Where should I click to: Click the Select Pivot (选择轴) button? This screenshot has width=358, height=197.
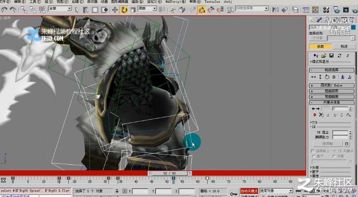click(328, 143)
